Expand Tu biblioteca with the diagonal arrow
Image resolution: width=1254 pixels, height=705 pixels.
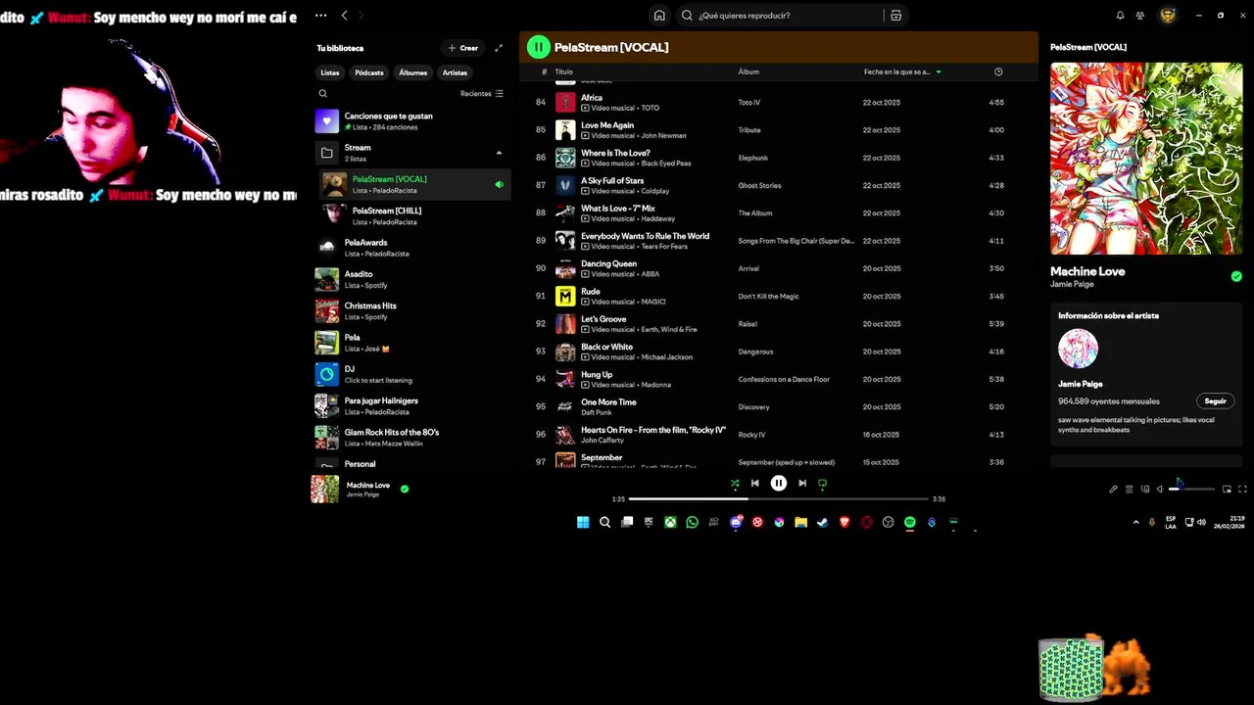(499, 48)
